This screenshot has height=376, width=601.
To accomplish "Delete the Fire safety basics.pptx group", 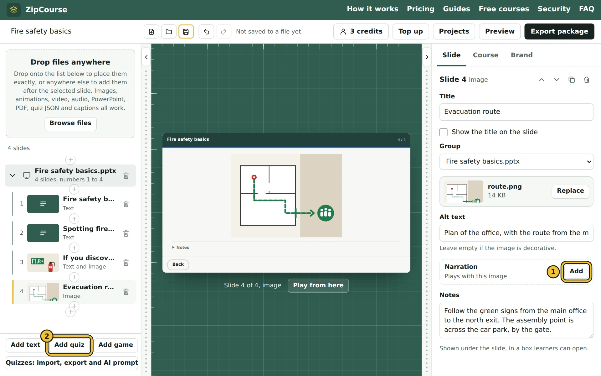I will click(126, 176).
